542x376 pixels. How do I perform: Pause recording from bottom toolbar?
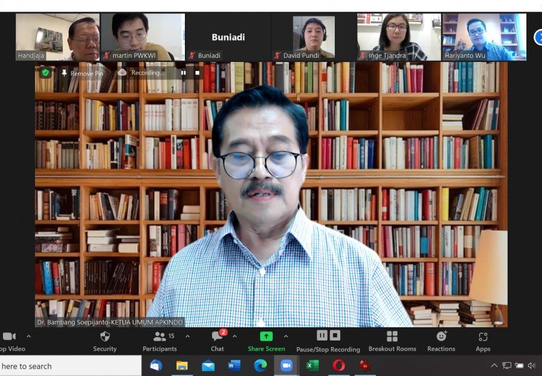322,336
